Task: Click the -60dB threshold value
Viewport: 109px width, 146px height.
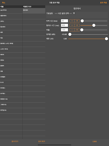Action: click(x=64, y=34)
